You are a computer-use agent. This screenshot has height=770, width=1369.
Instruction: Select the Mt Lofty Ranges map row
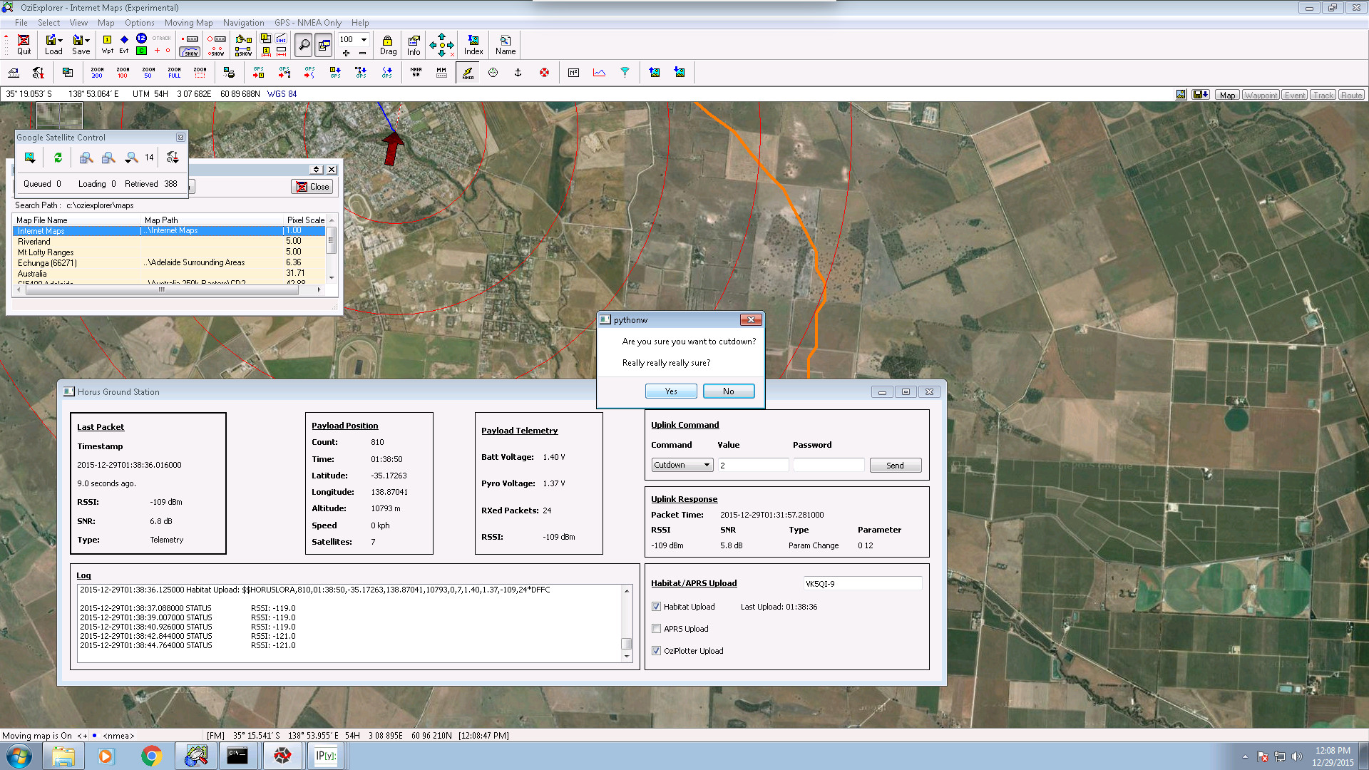(x=169, y=252)
